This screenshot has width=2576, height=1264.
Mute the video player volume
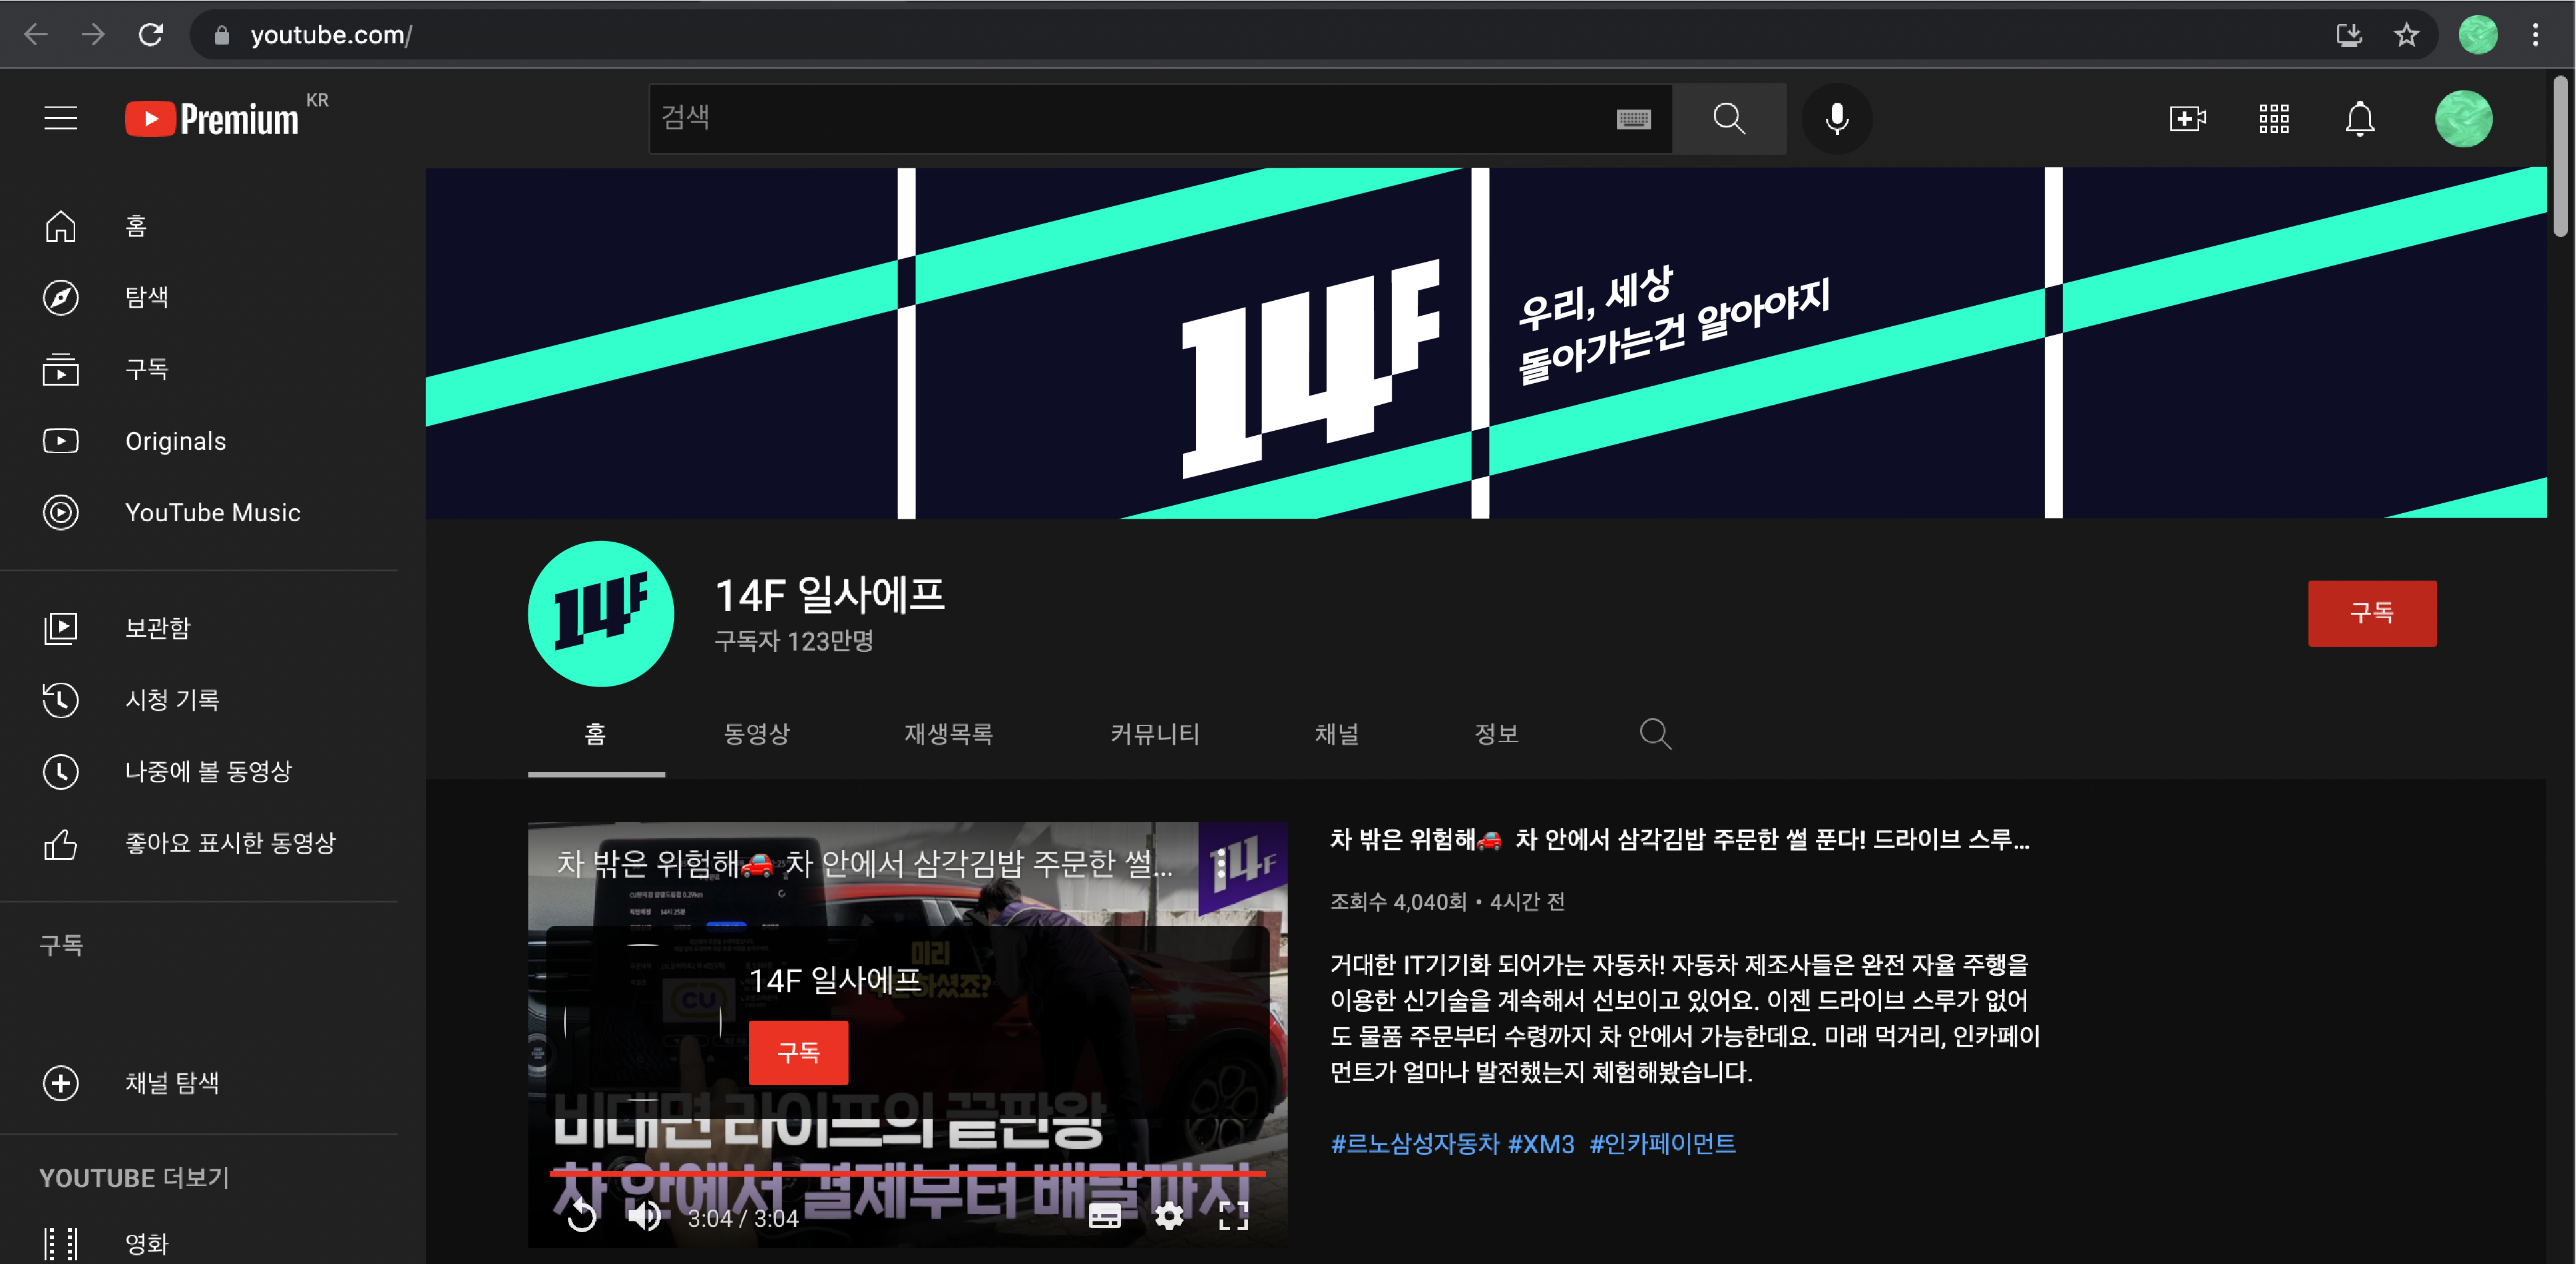[x=644, y=1216]
